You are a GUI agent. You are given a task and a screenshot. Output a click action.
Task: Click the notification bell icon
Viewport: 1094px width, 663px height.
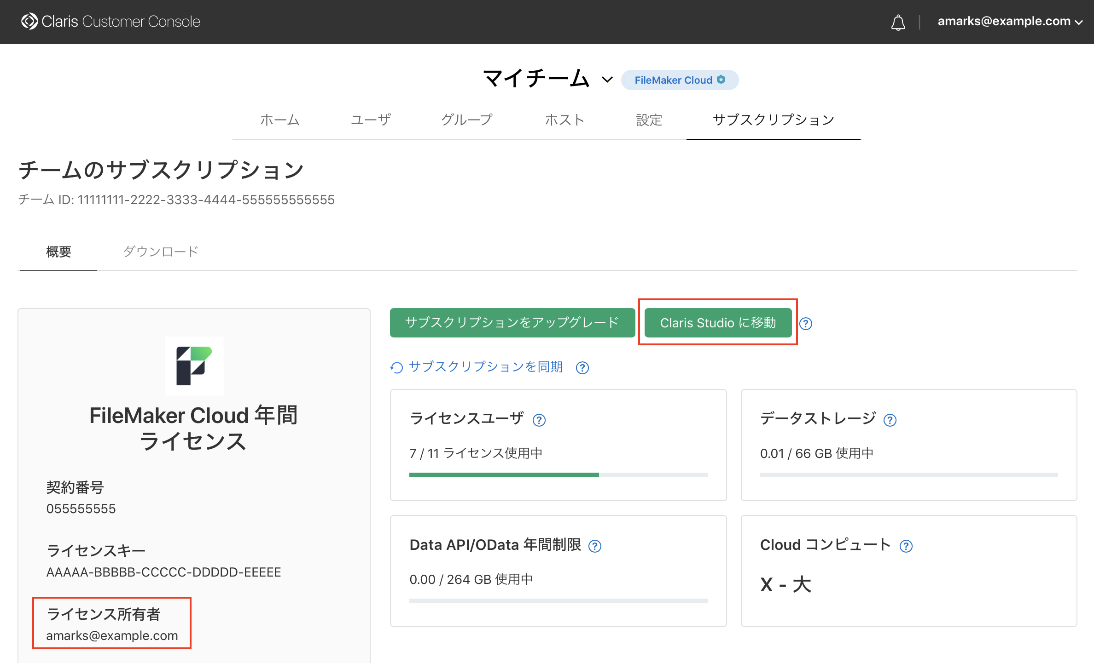898,22
